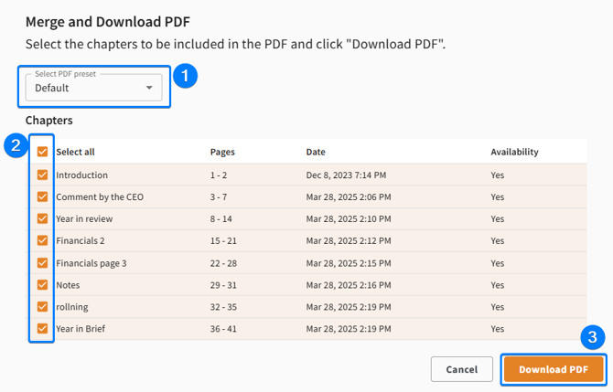The image size is (613, 392).
Task: Uncheck the Introduction chapter checkbox
Action: pos(42,175)
